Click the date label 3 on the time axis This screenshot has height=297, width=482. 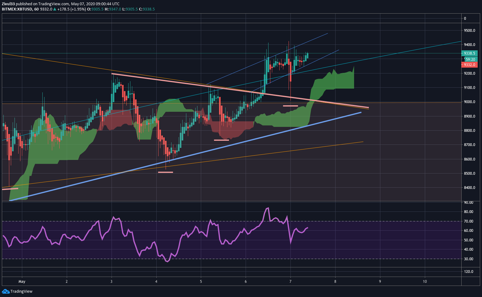coord(112,282)
